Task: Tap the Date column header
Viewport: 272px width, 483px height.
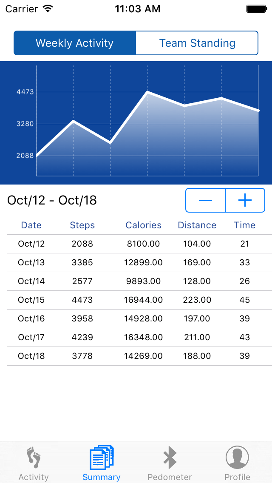Action: pos(31,225)
